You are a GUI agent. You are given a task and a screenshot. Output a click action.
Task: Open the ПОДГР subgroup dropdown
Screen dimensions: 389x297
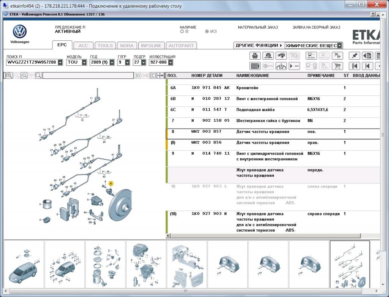coord(143,62)
